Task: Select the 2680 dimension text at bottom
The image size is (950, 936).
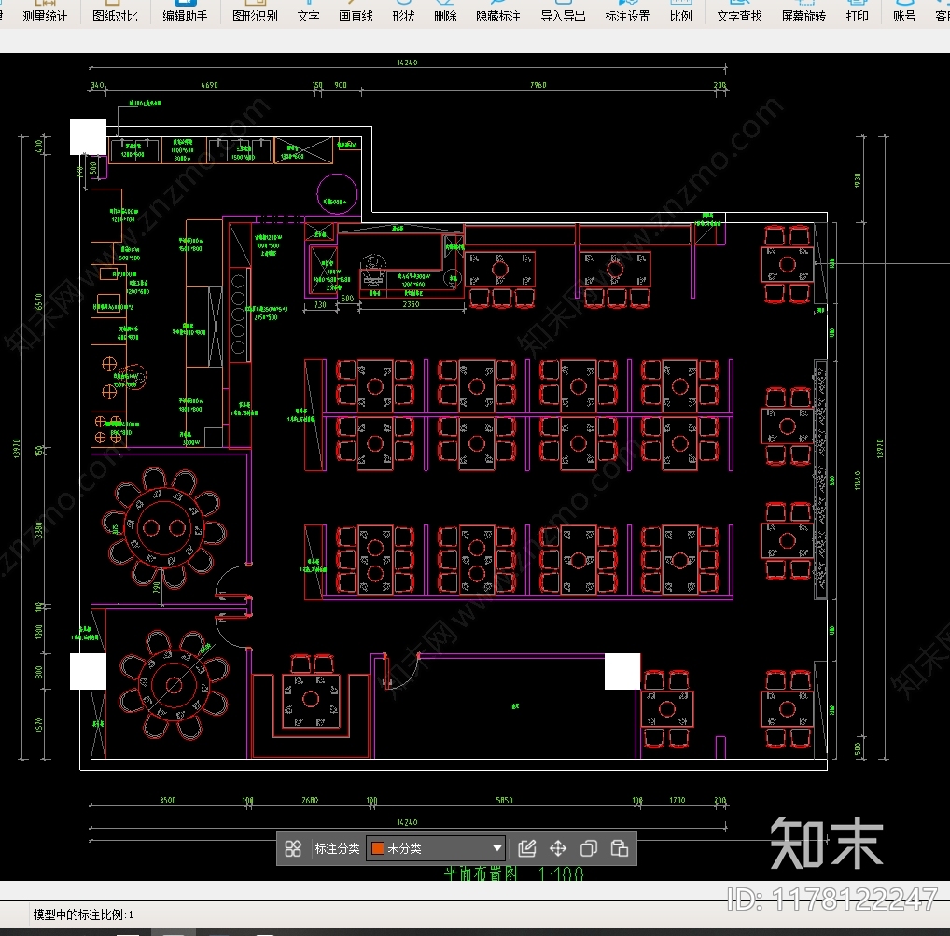Action: pos(310,801)
